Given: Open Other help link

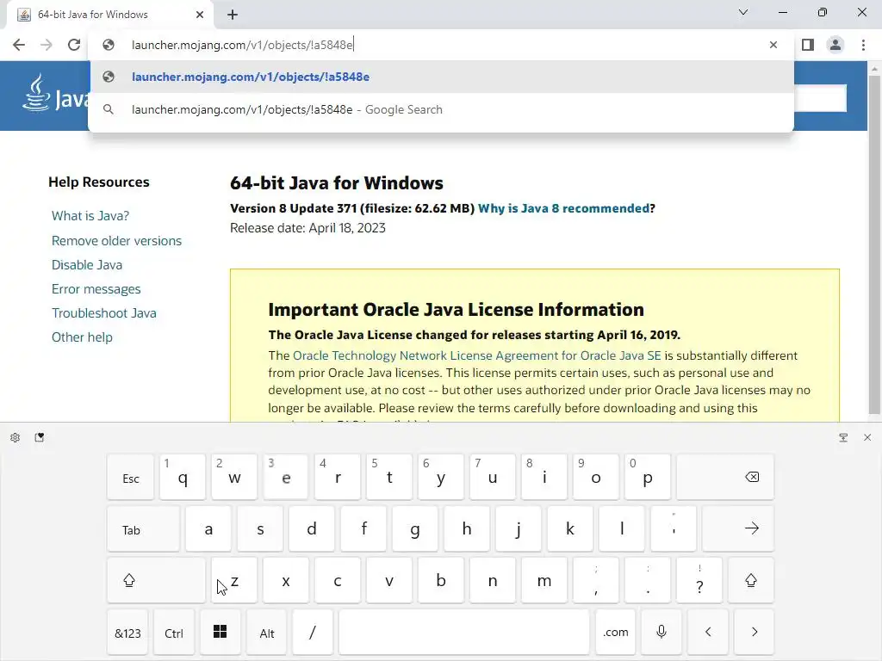Looking at the screenshot, I should point(82,337).
